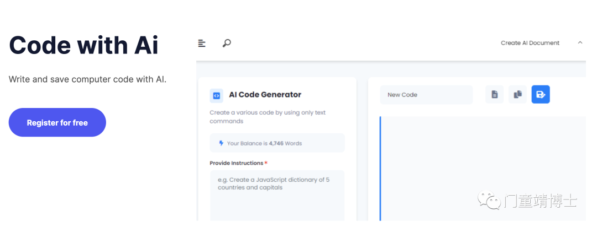Screen dimensions: 597x227
Task: Click 'Create a various code' description text
Action: click(x=268, y=117)
